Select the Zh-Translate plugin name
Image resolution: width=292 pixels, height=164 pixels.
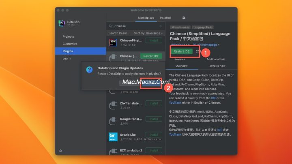tap(131, 103)
